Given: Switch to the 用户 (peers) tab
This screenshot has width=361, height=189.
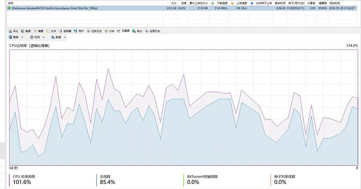Looking at the screenshot, I should [79, 31].
